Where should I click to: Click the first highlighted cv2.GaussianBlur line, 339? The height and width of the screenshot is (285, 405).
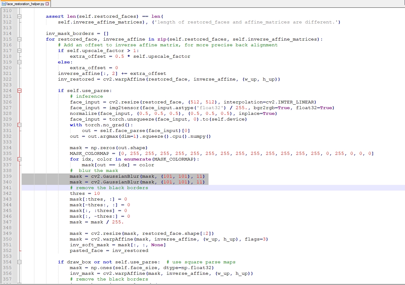pyautogui.click(x=137, y=176)
